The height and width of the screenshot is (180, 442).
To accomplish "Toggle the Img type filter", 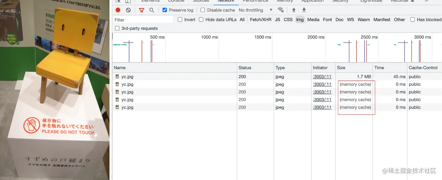I will tap(300, 19).
